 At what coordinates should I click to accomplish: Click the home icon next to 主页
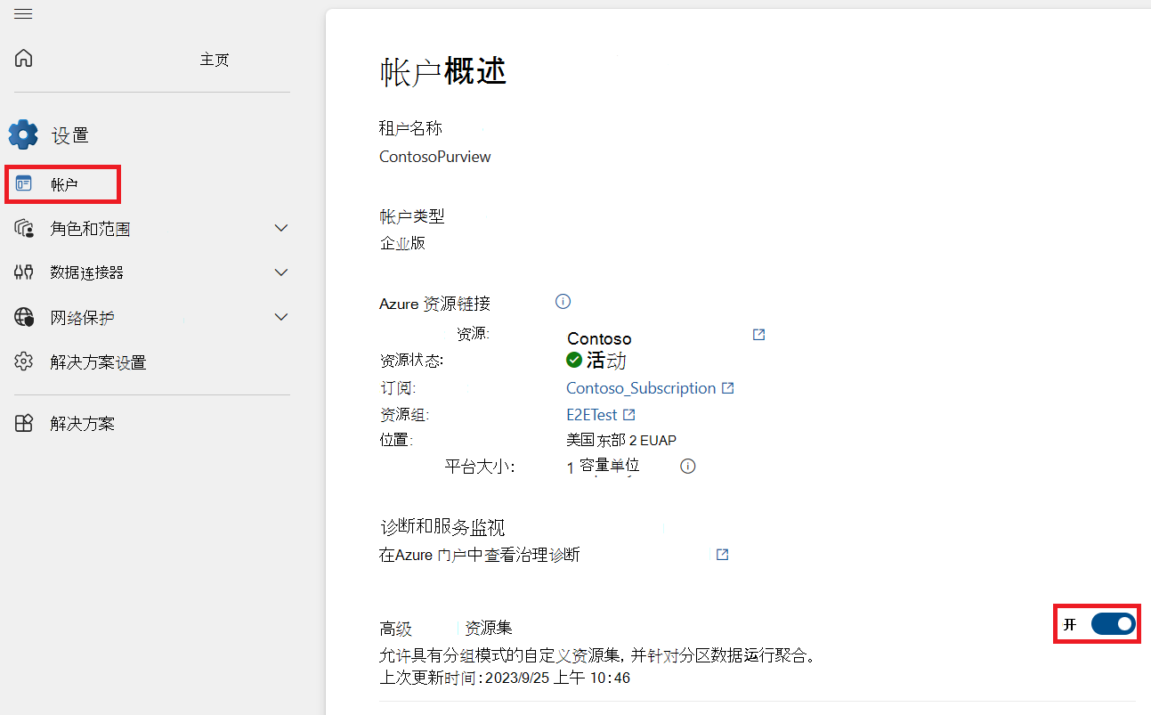tap(24, 59)
